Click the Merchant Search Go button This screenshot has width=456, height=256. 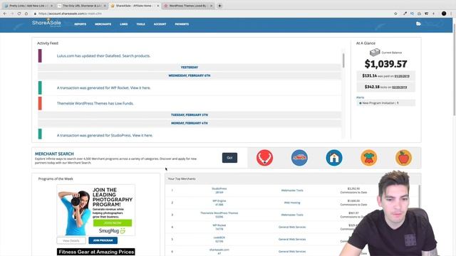tap(229, 158)
